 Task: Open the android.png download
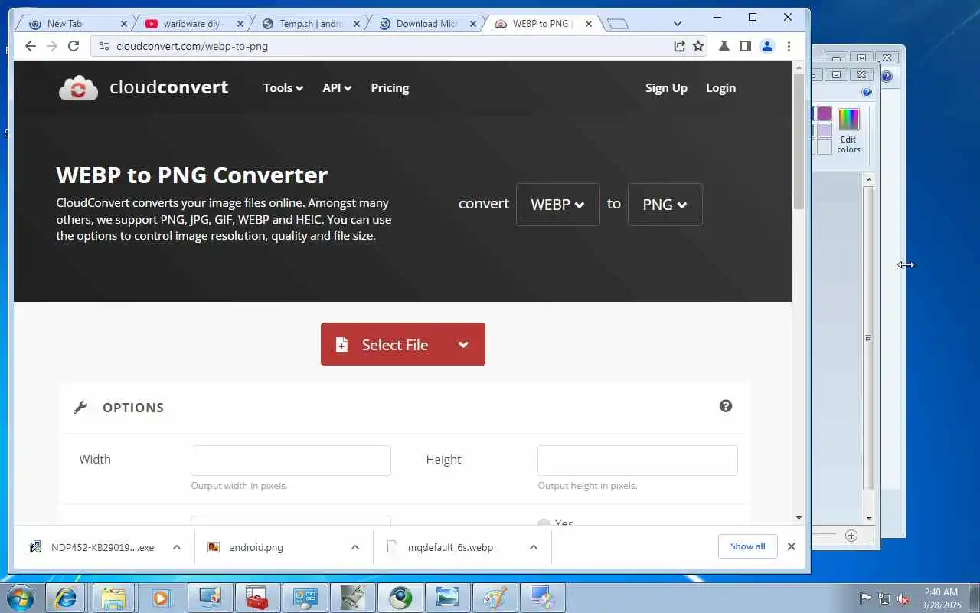pos(256,547)
